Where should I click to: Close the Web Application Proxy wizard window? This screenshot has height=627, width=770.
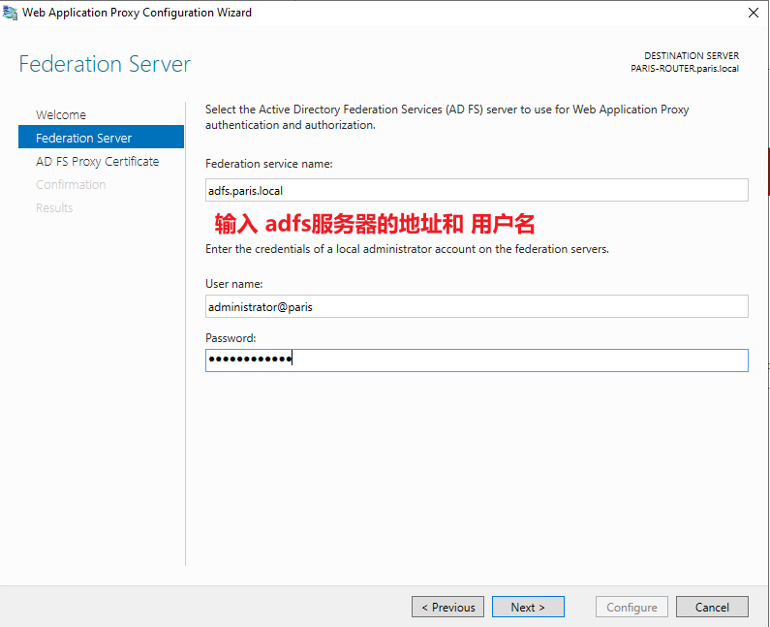coord(754,13)
